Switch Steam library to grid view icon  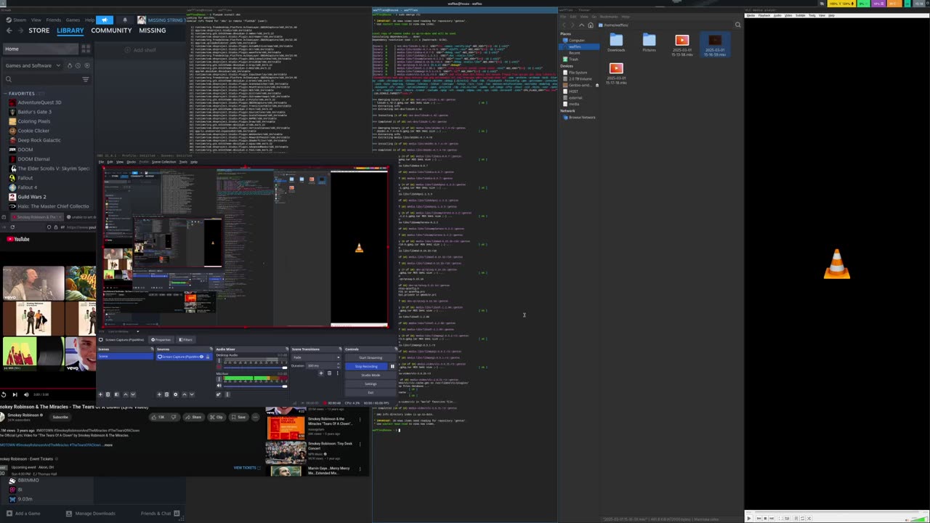pyautogui.click(x=86, y=49)
